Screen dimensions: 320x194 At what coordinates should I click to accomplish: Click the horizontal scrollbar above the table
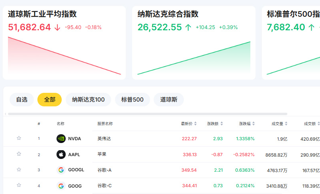click(x=148, y=114)
